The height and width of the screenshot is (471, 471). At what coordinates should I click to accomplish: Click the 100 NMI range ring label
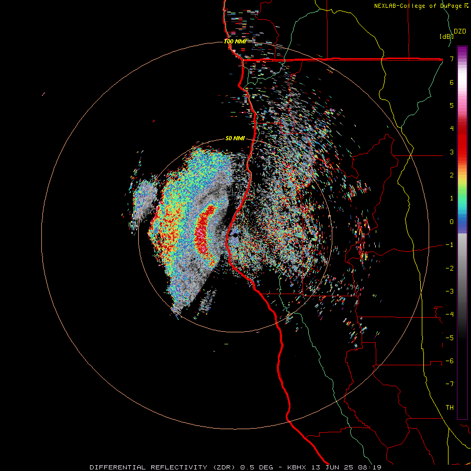click(x=235, y=41)
